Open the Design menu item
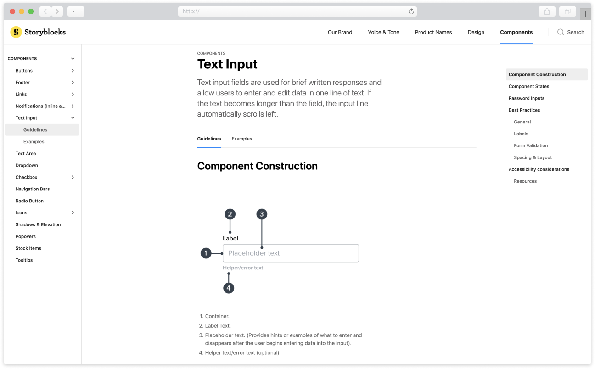595x369 pixels. [476, 32]
